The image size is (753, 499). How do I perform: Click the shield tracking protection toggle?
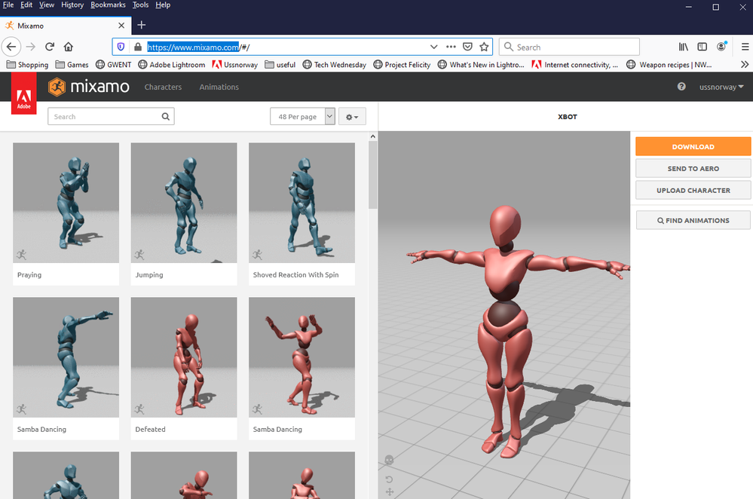[121, 46]
